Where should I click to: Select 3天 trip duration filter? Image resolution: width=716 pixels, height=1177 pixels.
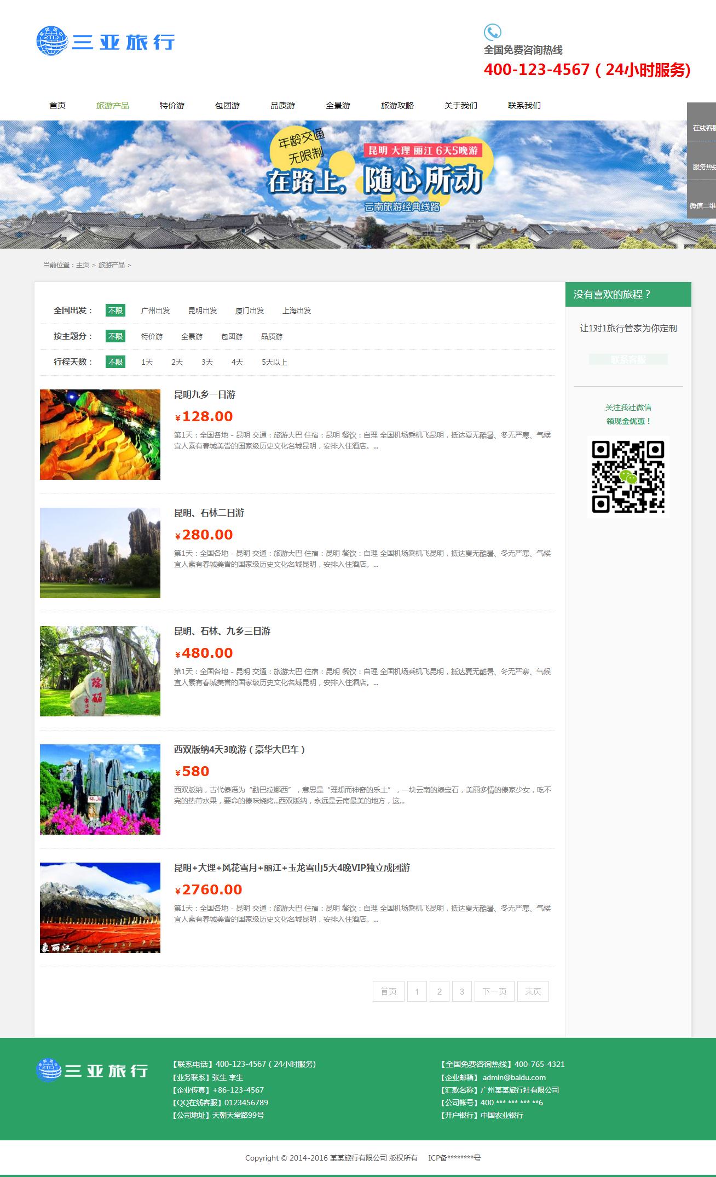207,362
